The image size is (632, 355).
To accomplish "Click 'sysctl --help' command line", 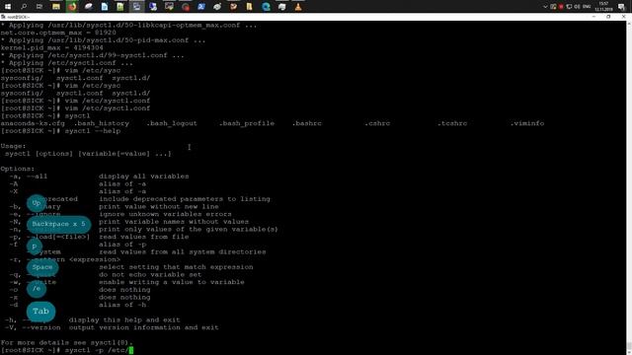I will pos(93,131).
